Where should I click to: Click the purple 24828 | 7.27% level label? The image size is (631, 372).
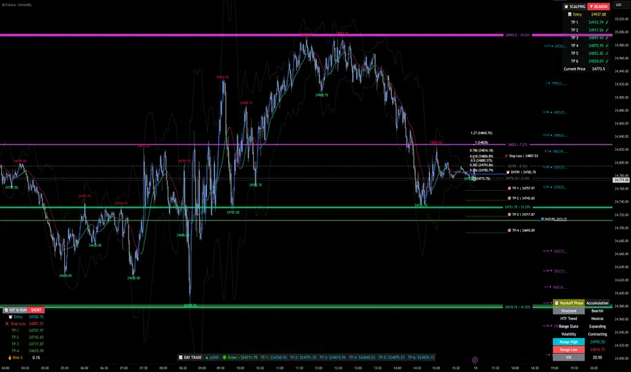point(517,144)
